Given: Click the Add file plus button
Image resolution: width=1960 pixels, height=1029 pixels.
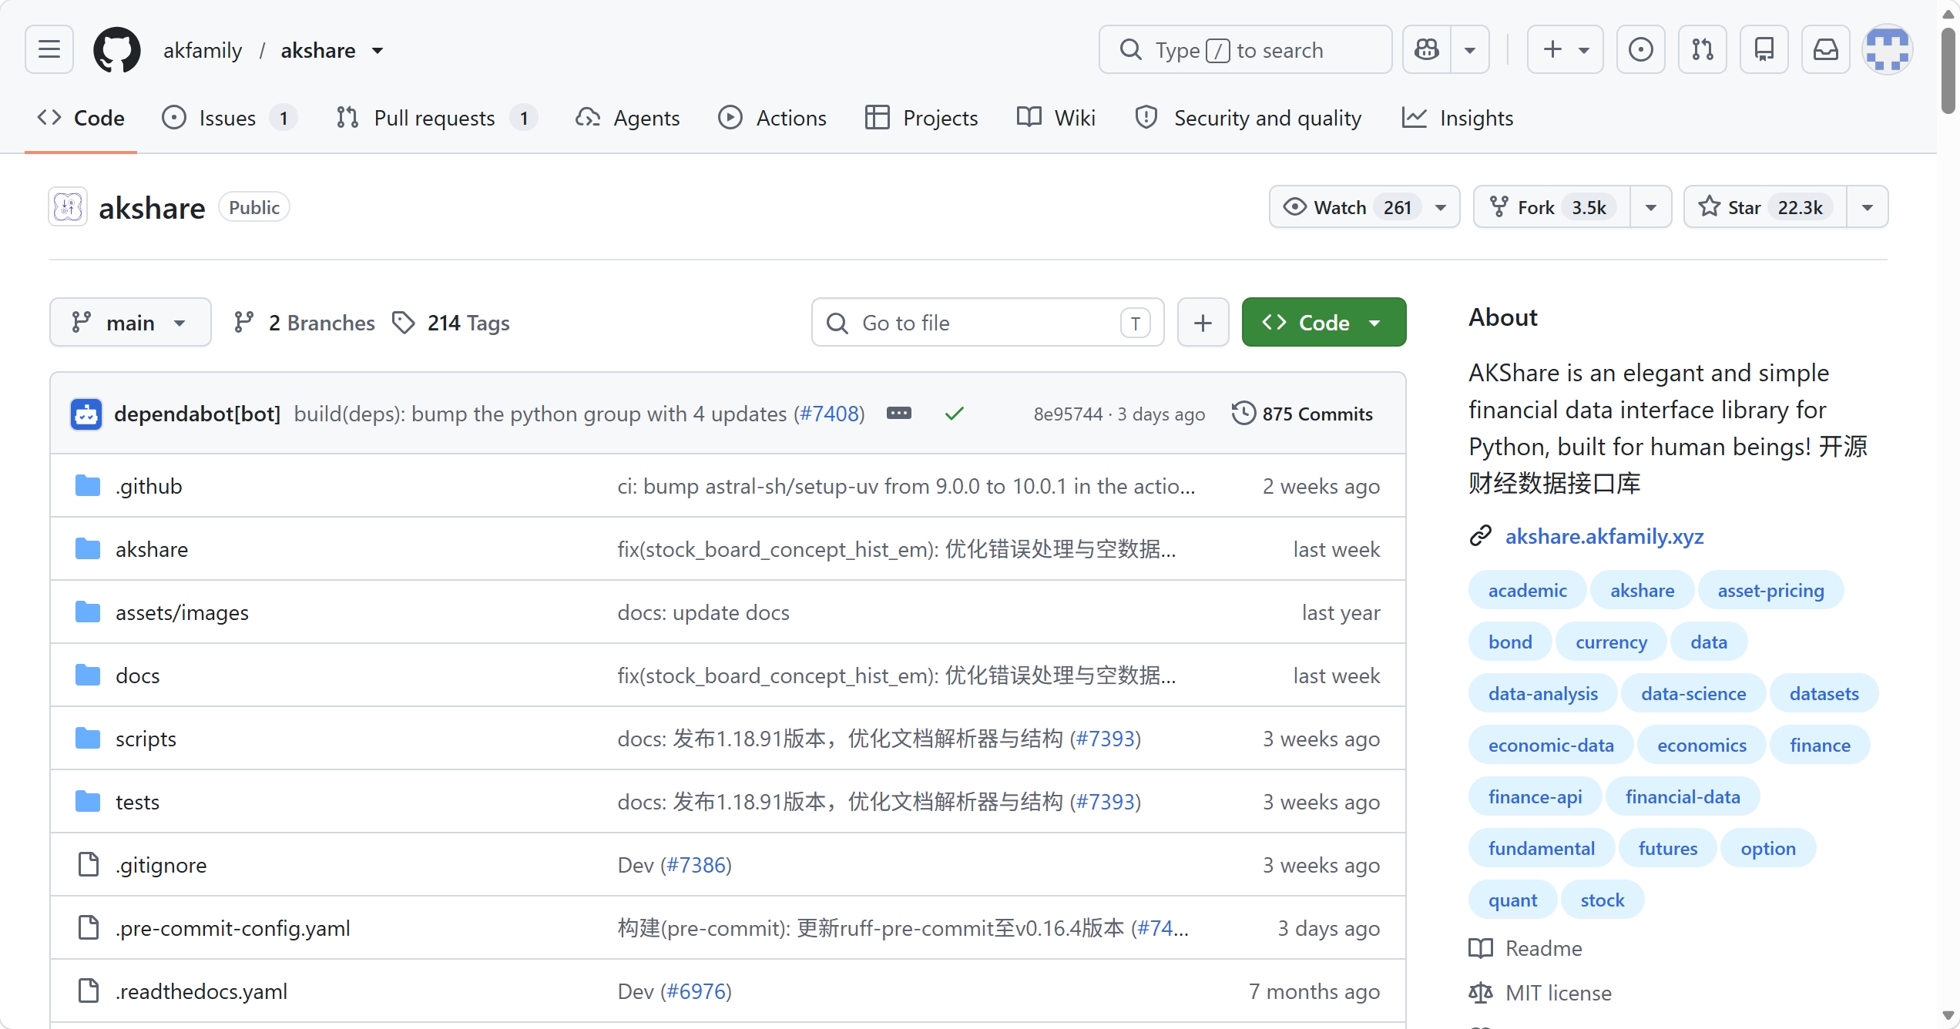Looking at the screenshot, I should click(x=1203, y=323).
